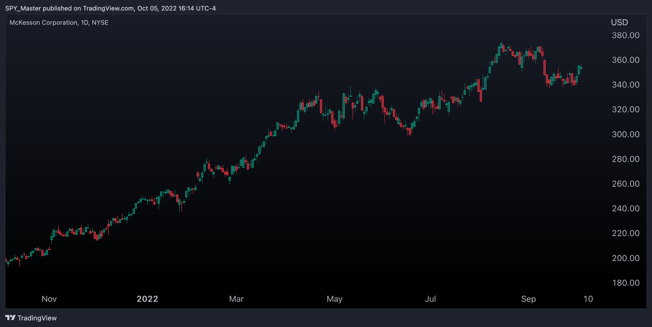Click the TradingView logo icon
Screen dimensions: 652x327
(x=10, y=318)
